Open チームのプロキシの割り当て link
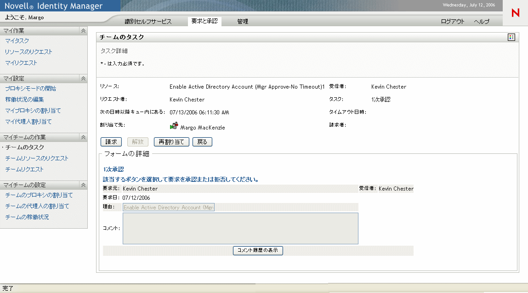This screenshot has width=528, height=293. [x=39, y=195]
